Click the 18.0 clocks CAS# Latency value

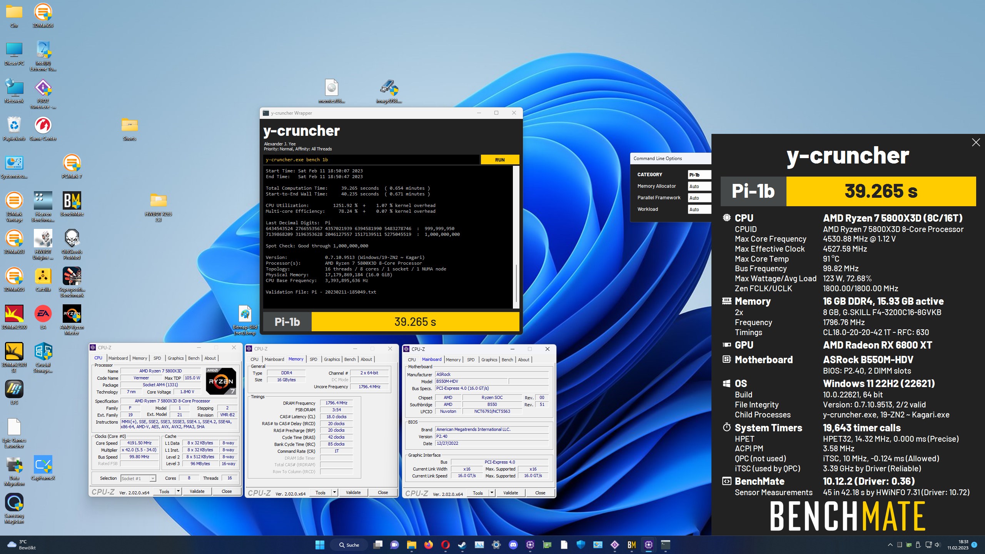click(x=336, y=417)
